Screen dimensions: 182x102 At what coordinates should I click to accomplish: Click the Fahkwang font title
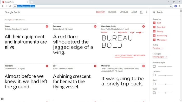[57, 26]
